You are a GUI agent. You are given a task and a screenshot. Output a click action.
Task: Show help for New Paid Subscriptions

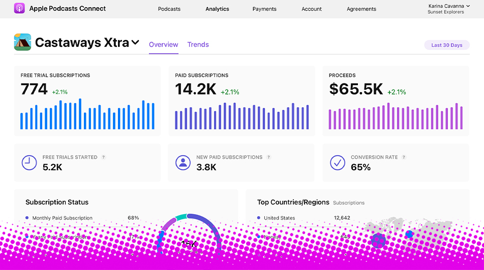pos(268,157)
